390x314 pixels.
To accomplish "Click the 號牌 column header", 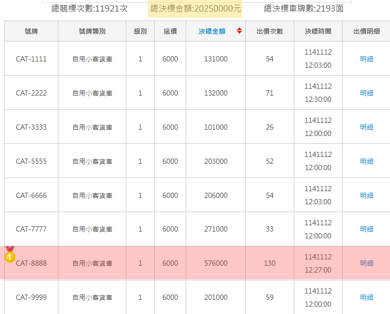I will tap(31, 32).
